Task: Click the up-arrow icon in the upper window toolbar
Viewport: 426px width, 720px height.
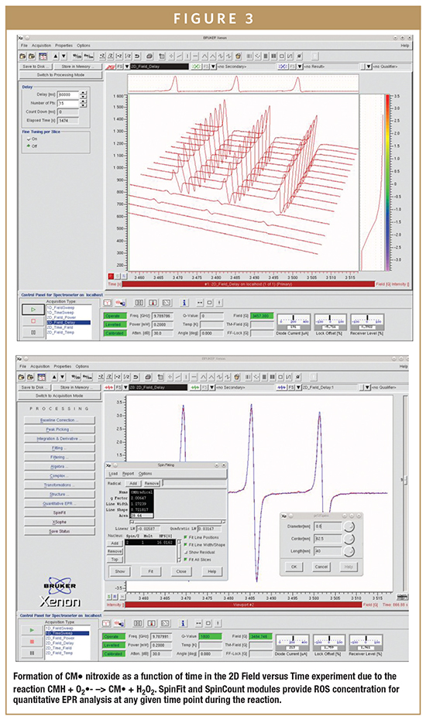Action: coord(56,56)
